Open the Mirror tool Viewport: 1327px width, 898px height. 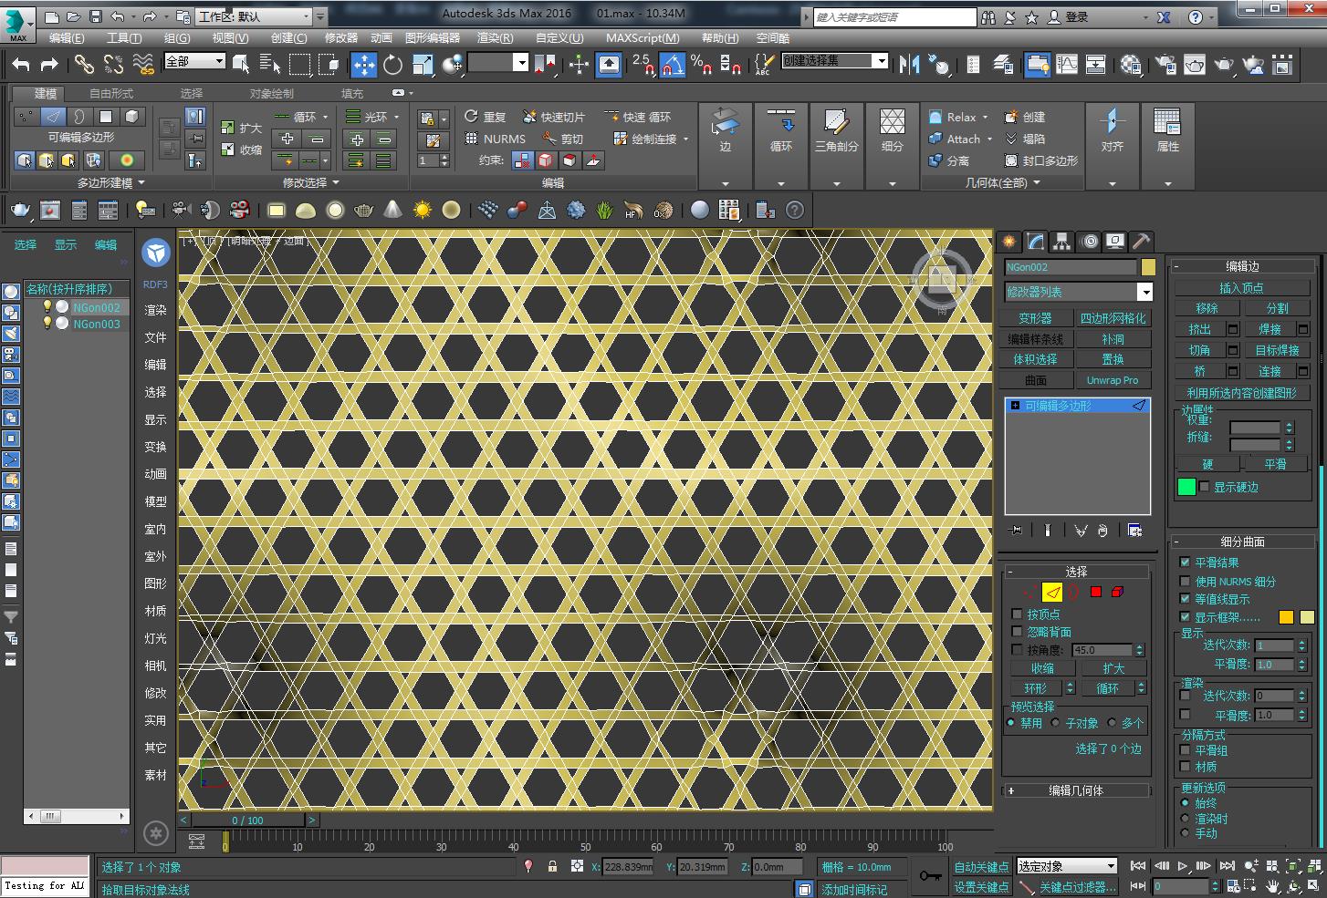pyautogui.click(x=909, y=64)
